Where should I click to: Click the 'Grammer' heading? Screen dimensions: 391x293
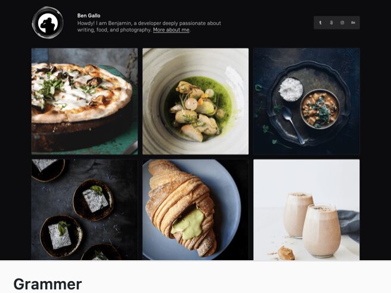(48, 284)
